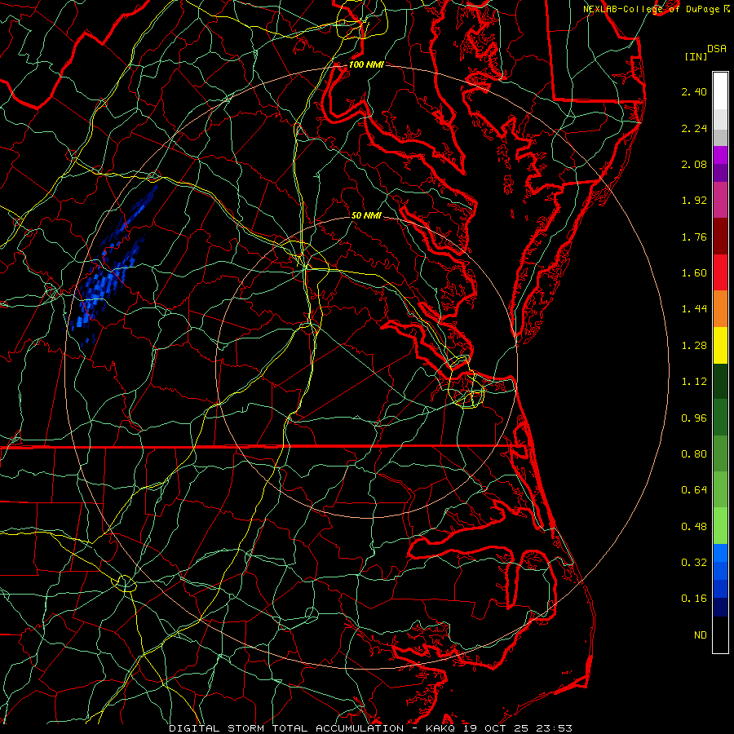Select the 1.76 legend value
The height and width of the screenshot is (734, 734).
pyautogui.click(x=694, y=237)
